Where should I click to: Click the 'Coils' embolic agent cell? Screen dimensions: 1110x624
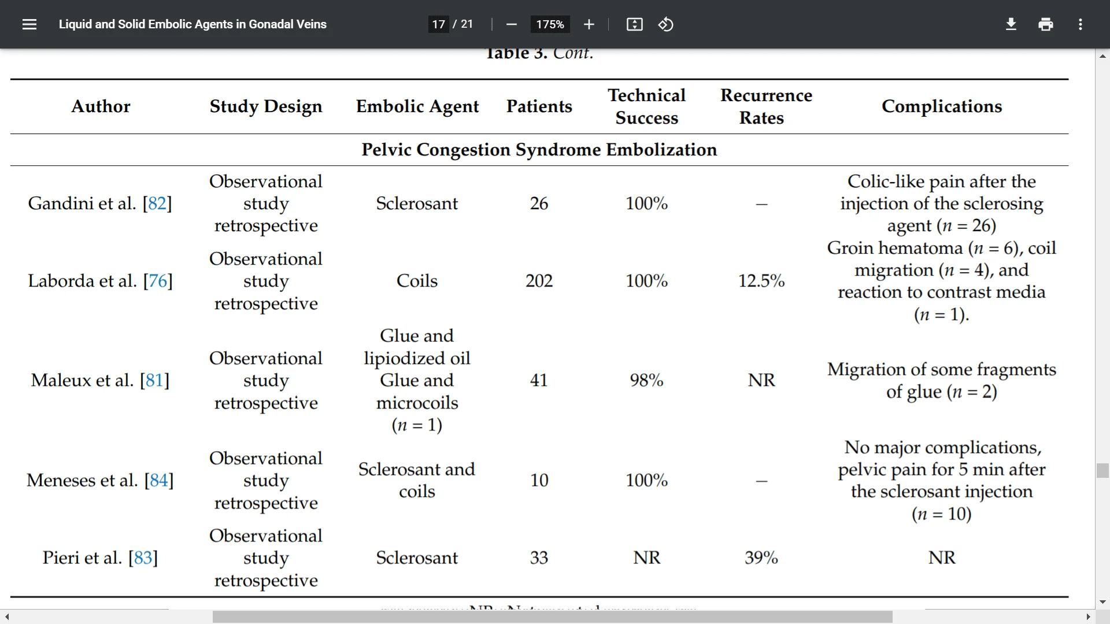click(x=417, y=281)
